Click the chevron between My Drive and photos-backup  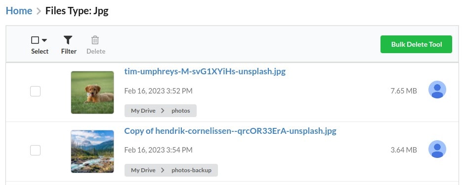(163, 170)
